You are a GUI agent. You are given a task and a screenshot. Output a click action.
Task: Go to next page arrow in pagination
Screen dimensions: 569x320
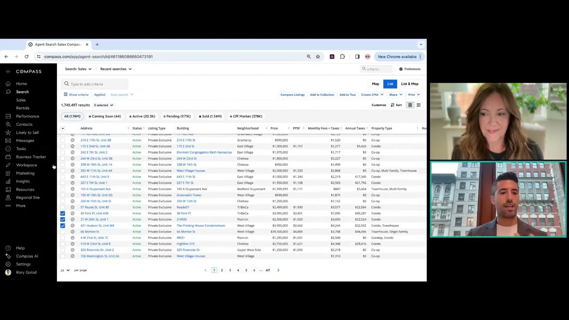tap(278, 270)
